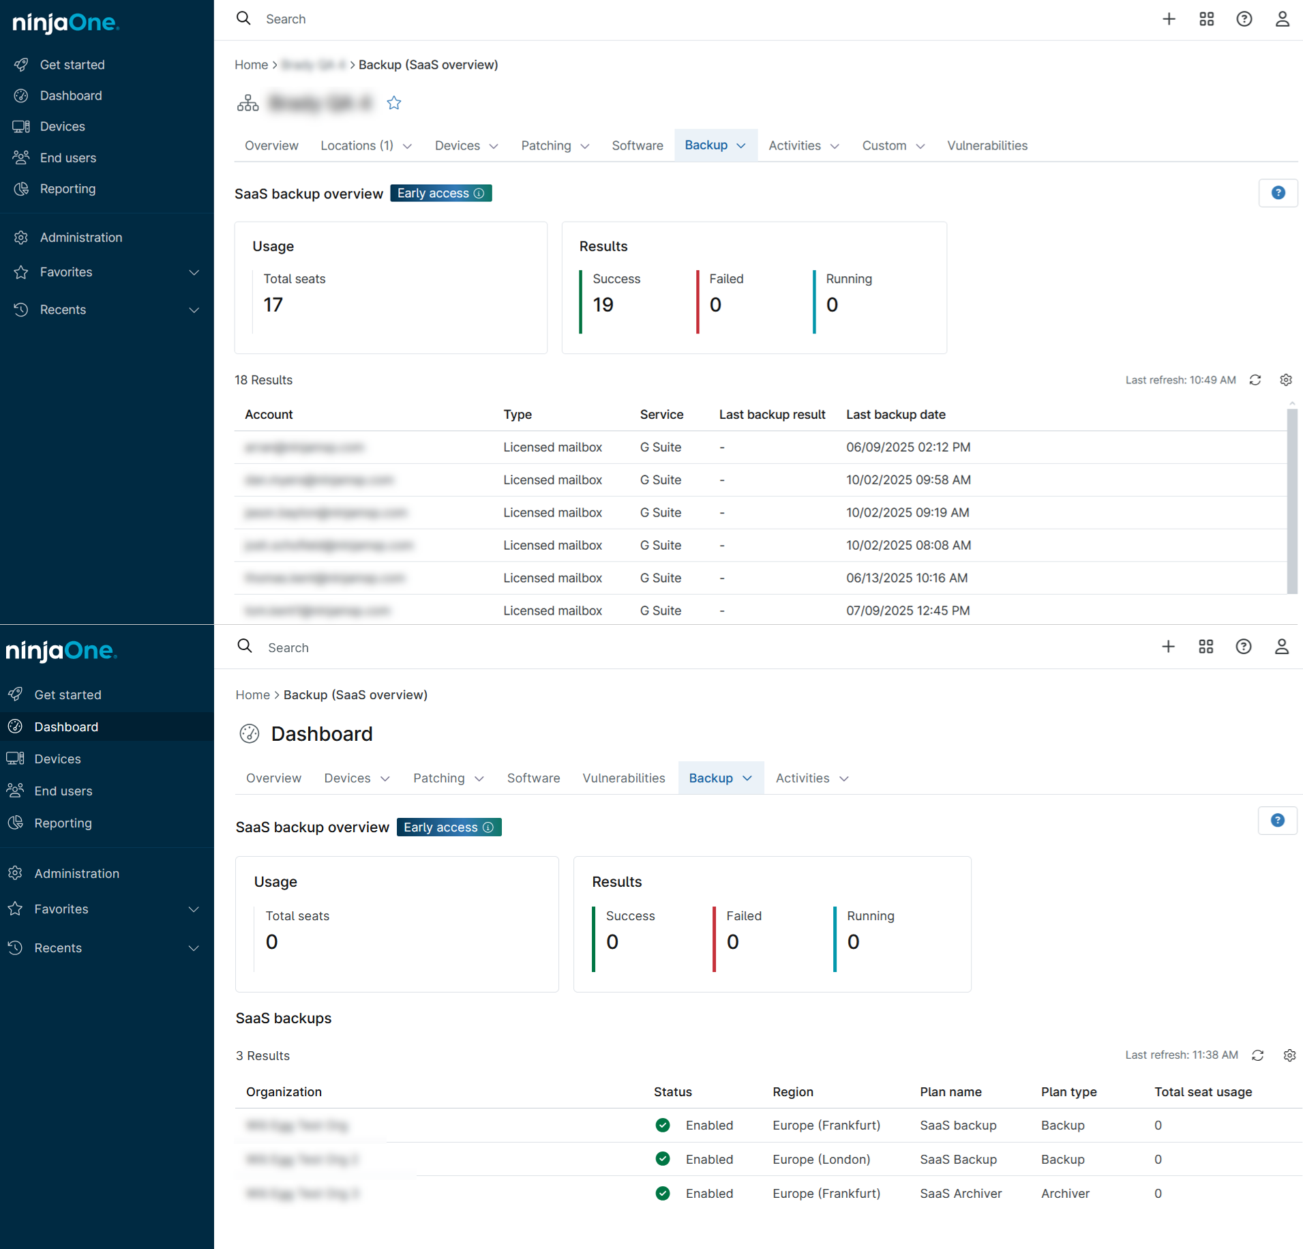Open Administration from the sidebar
1303x1249 pixels.
pos(80,237)
